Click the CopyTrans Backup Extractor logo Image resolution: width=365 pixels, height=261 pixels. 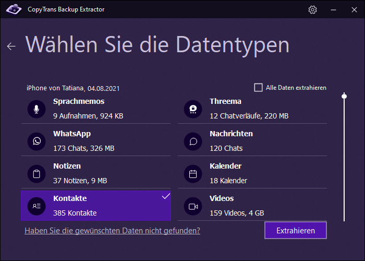click(14, 9)
